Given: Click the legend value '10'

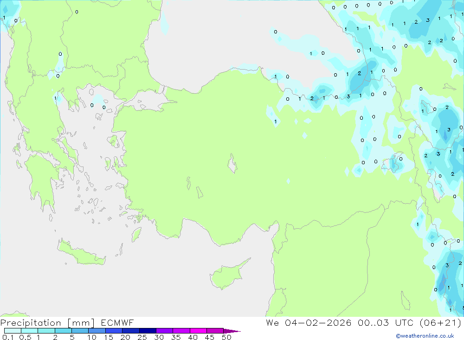Looking at the screenshot, I should pos(92,337).
